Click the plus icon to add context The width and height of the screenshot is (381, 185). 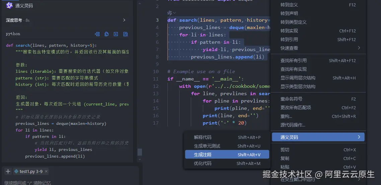point(8,171)
